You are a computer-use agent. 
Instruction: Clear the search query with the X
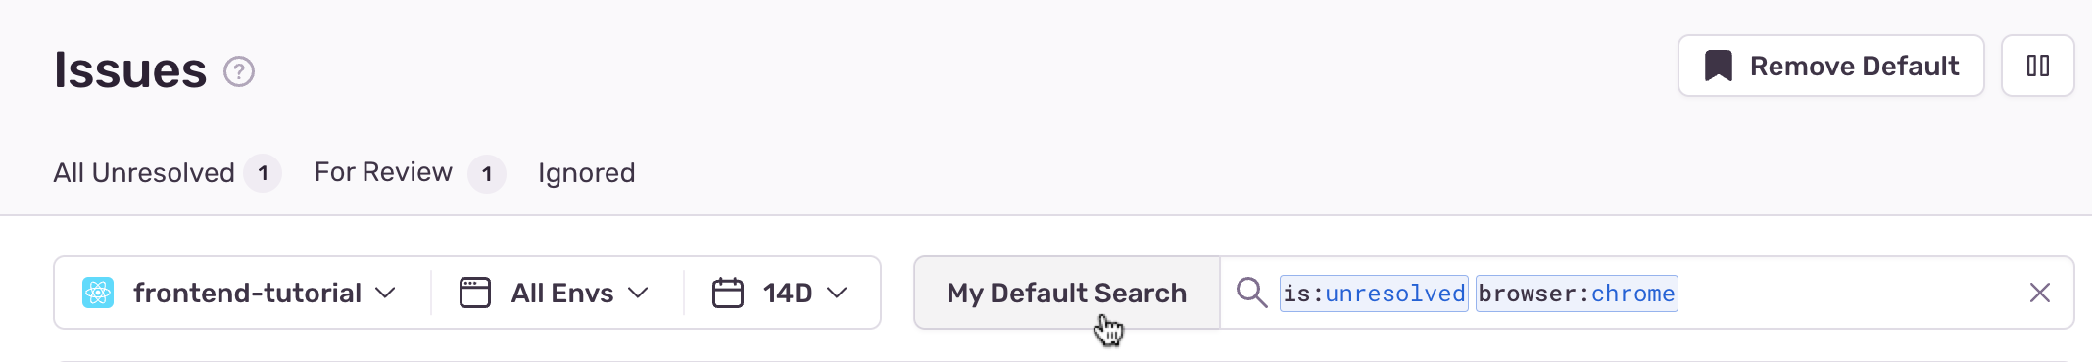pyautogui.click(x=2040, y=293)
